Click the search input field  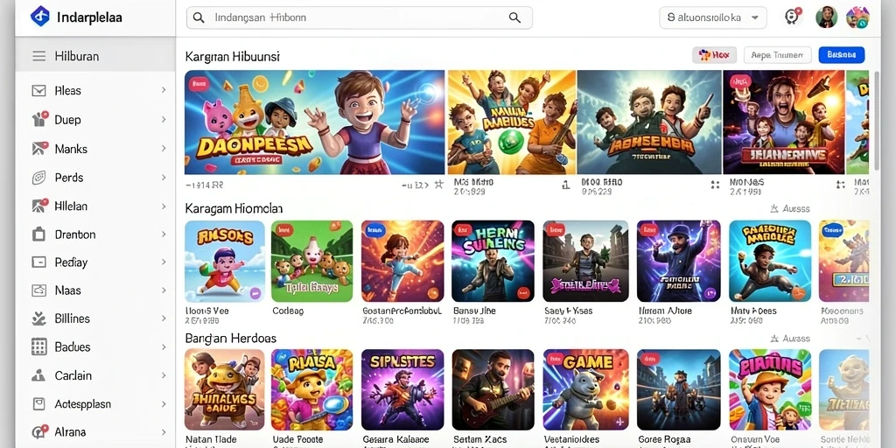[x=360, y=17]
